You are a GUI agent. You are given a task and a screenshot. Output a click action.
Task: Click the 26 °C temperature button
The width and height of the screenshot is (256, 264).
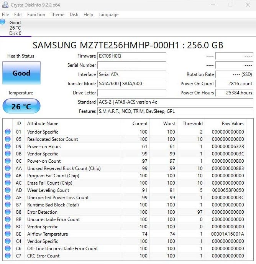click(21, 106)
